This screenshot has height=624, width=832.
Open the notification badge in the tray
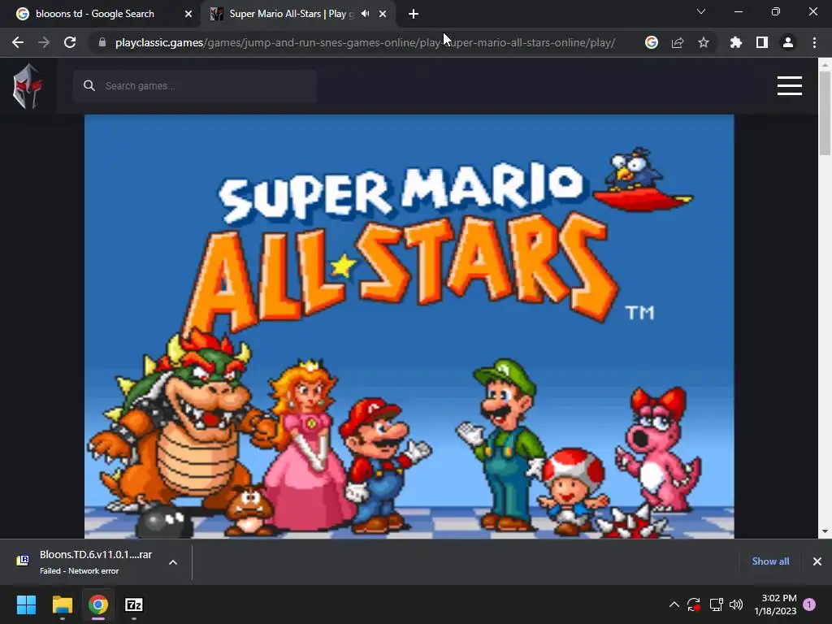coord(809,604)
